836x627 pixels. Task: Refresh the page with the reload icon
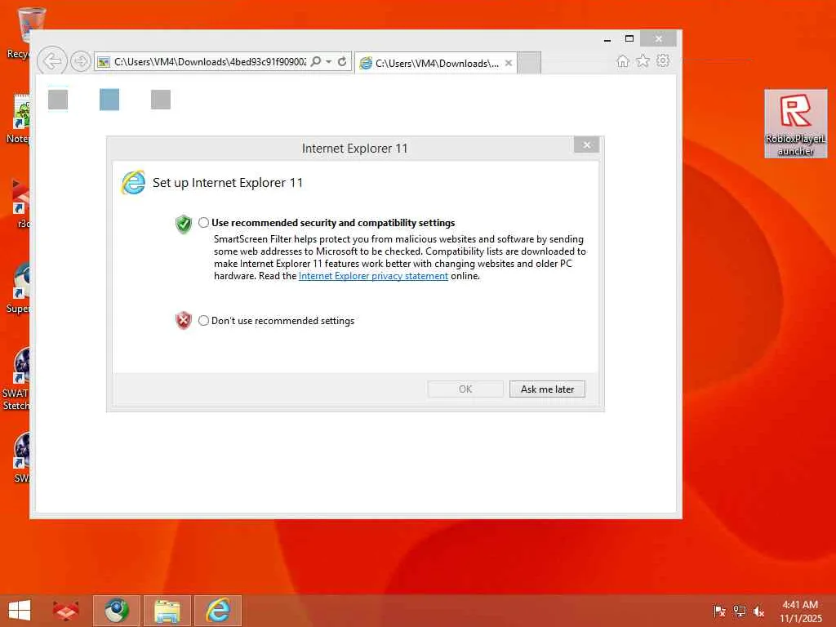tap(342, 62)
